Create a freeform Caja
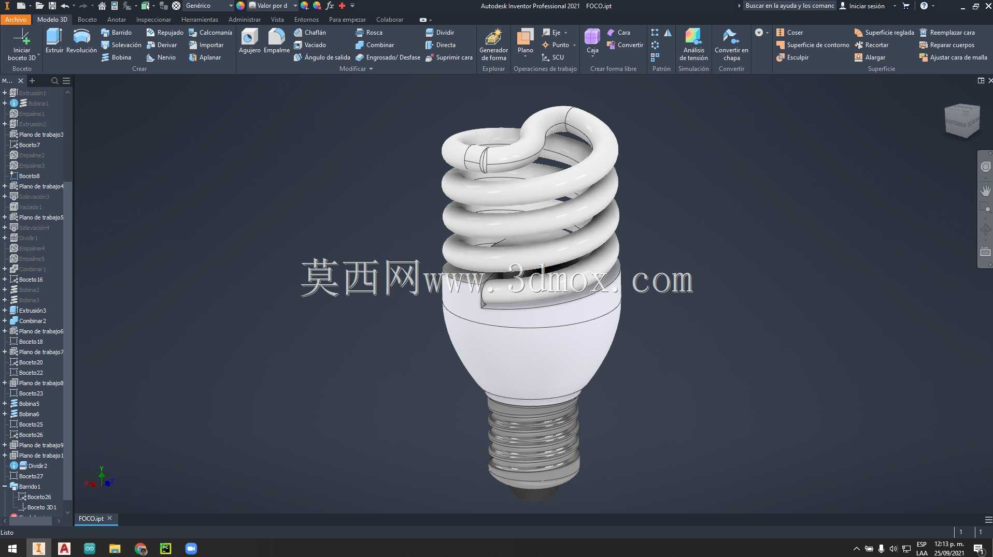This screenshot has height=557, width=993. [592, 42]
